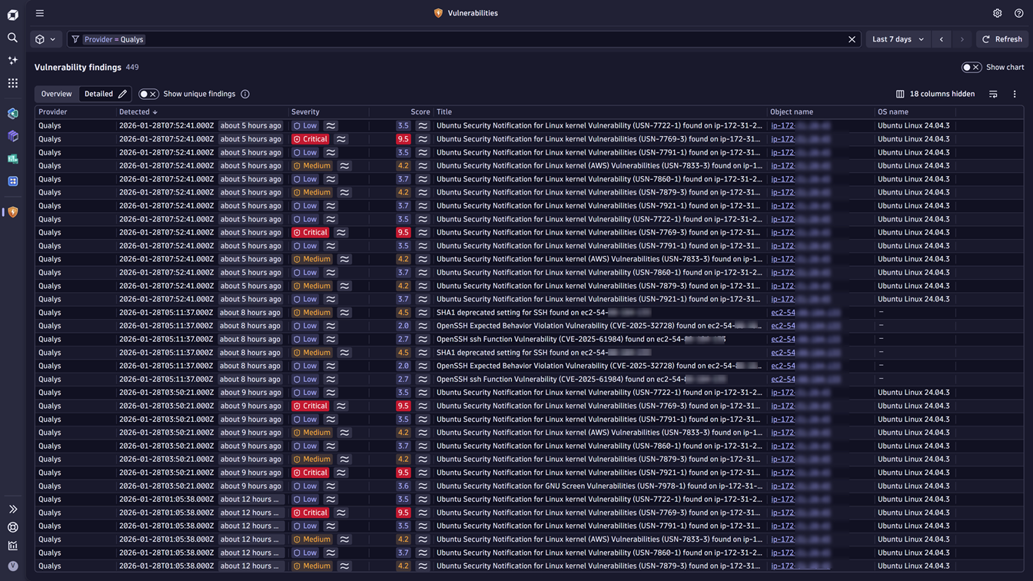Screen dimensions: 1033x581
Task: Open the search icon in left sidebar
Action: 12,38
